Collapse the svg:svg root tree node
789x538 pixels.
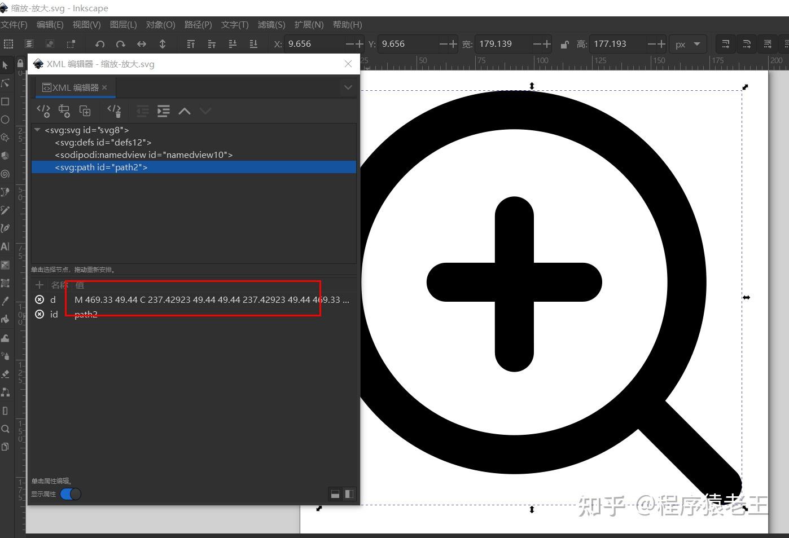(x=37, y=130)
